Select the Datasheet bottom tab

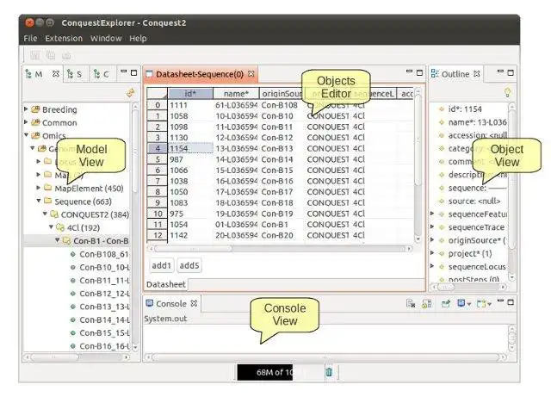(166, 284)
